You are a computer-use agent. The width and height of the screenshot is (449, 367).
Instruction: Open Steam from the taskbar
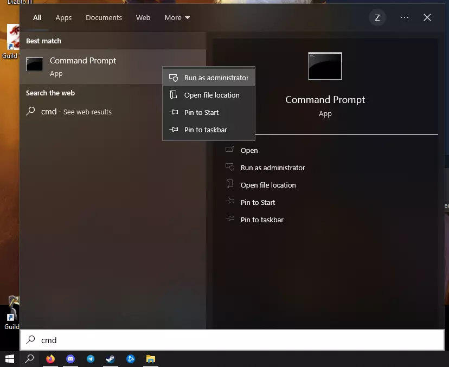111,359
